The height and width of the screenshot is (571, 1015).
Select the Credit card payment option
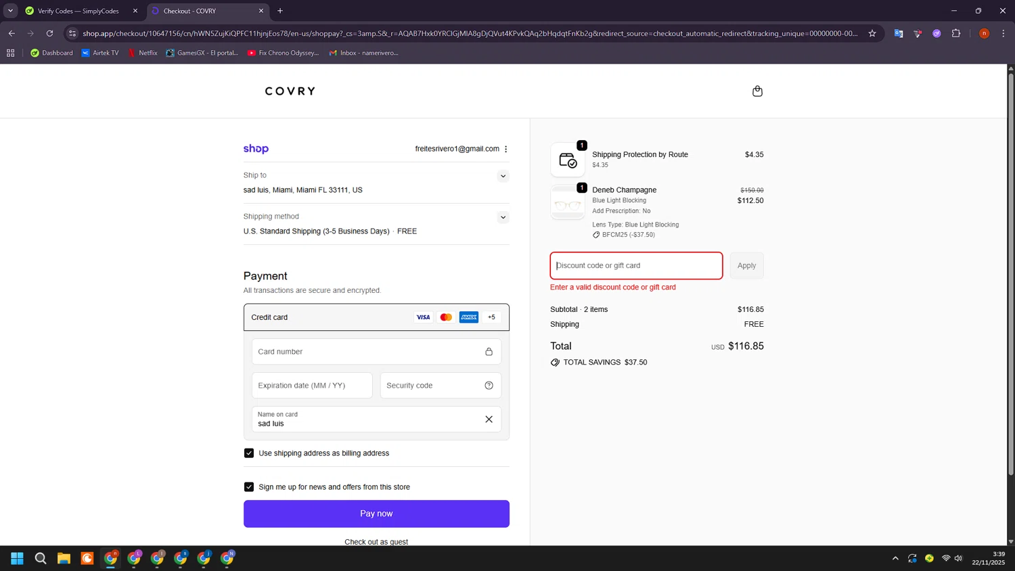click(x=376, y=317)
